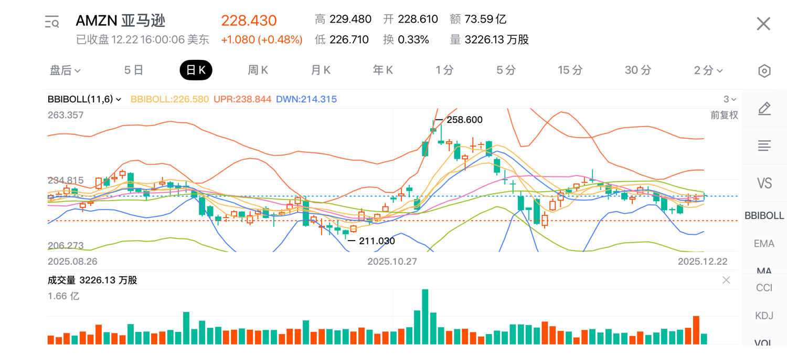
Task: Select the 15分 chart tab
Action: coord(570,70)
